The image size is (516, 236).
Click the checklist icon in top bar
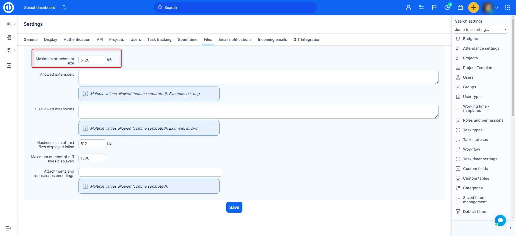click(x=421, y=8)
